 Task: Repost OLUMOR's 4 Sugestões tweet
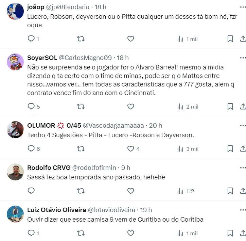tap(81, 149)
